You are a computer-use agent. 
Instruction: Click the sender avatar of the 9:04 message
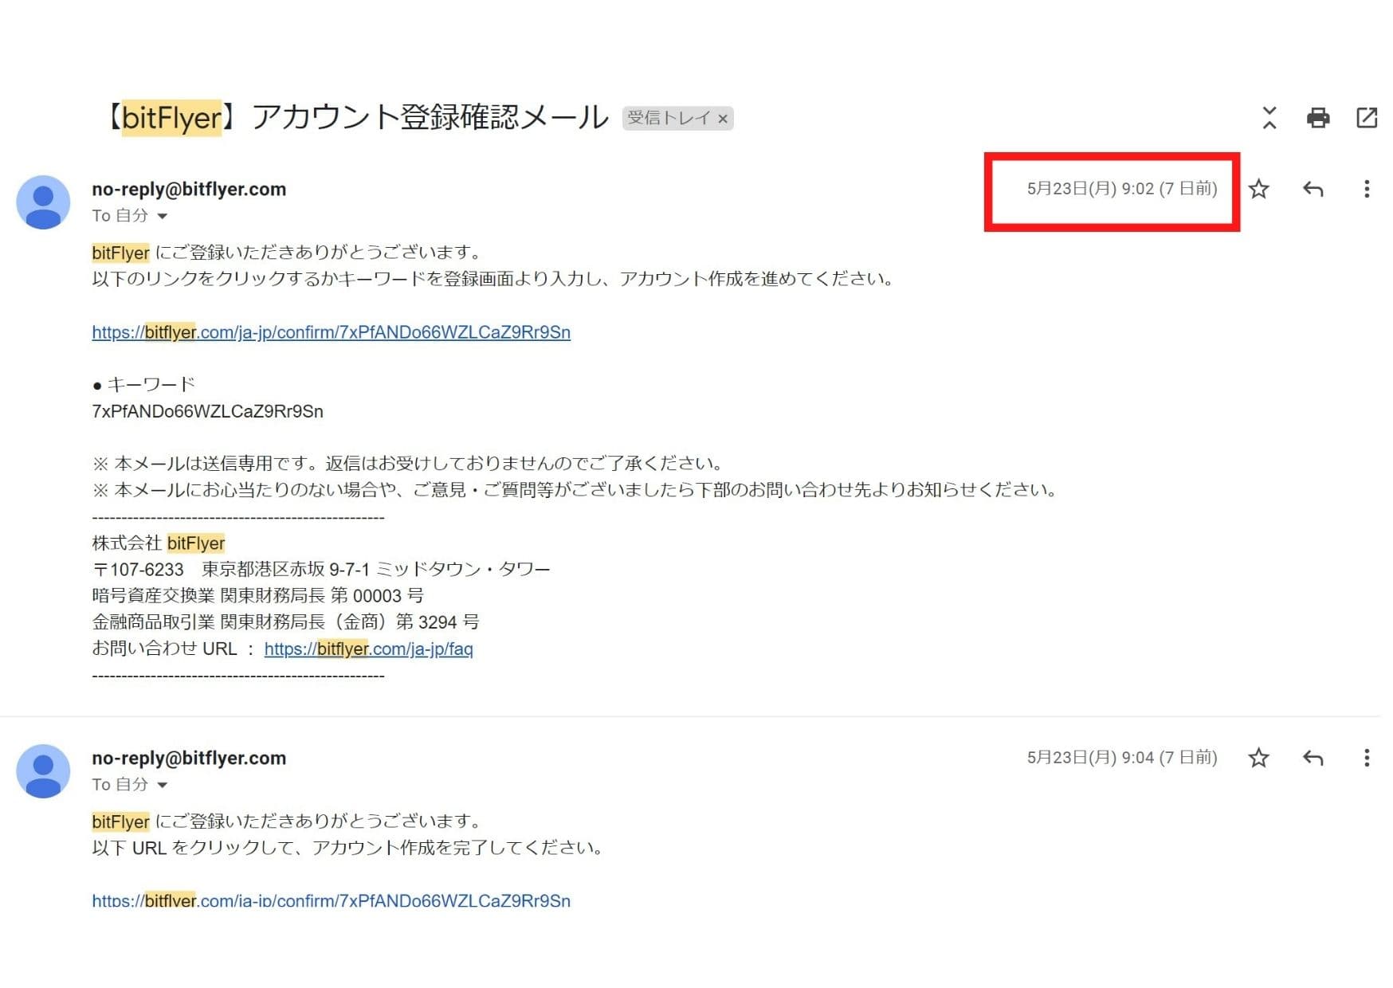coord(43,771)
